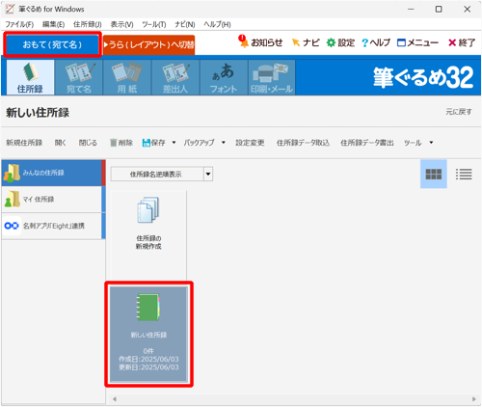Open the 宛て名 addressee icon

tap(79, 77)
